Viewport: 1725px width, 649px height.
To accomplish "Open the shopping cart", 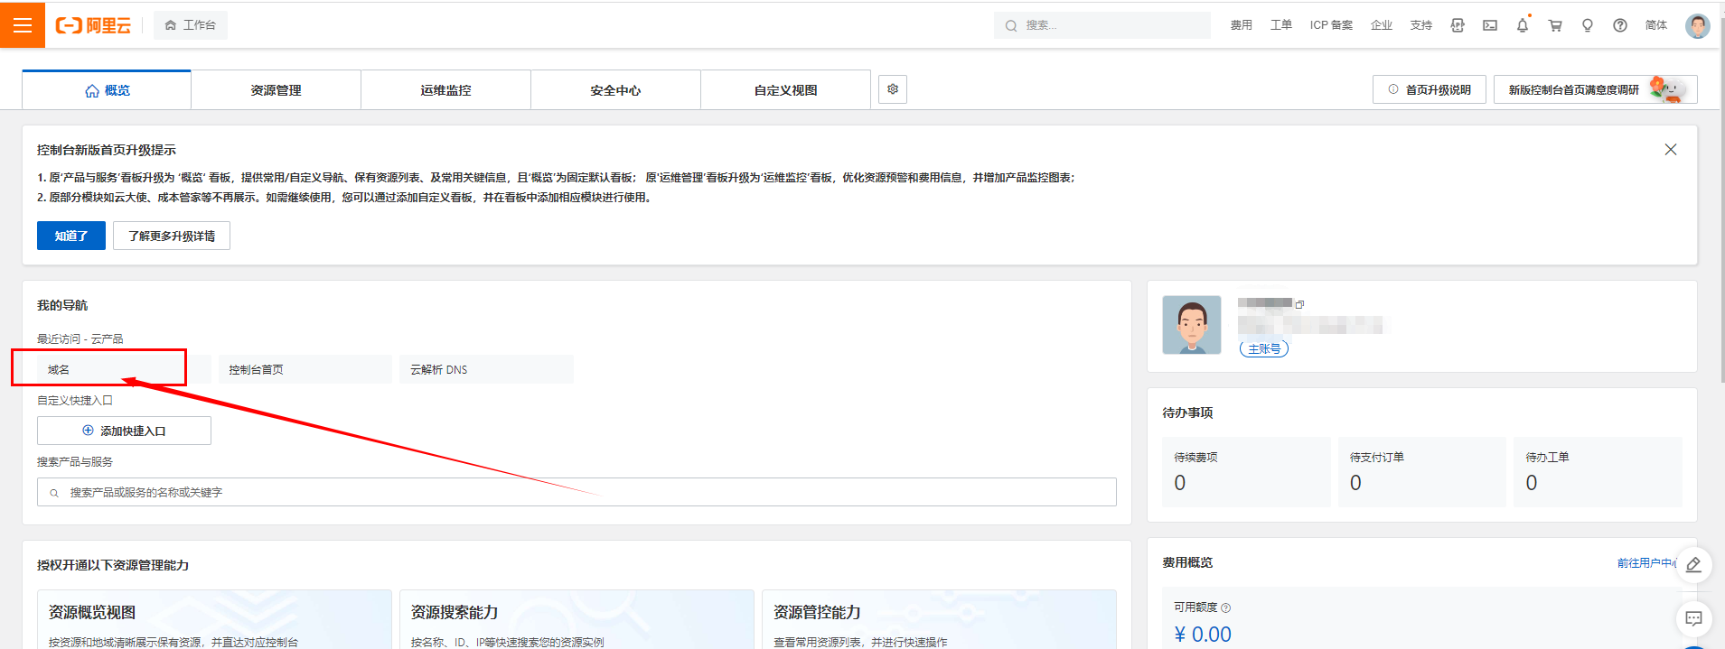I will [x=1555, y=25].
